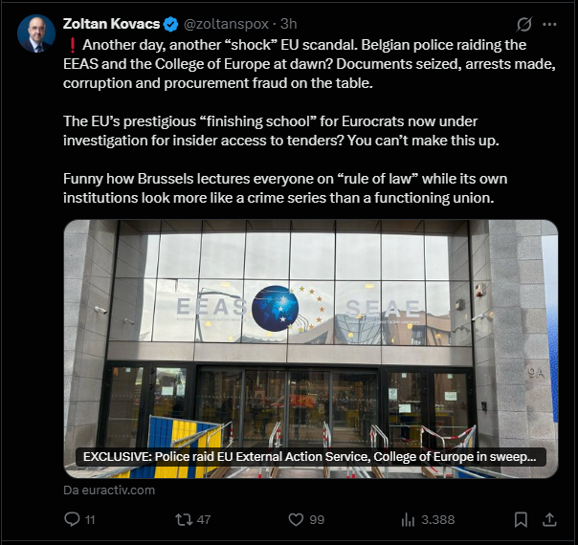Open the three-dot more options menu
This screenshot has height=545, width=578.
(x=549, y=24)
